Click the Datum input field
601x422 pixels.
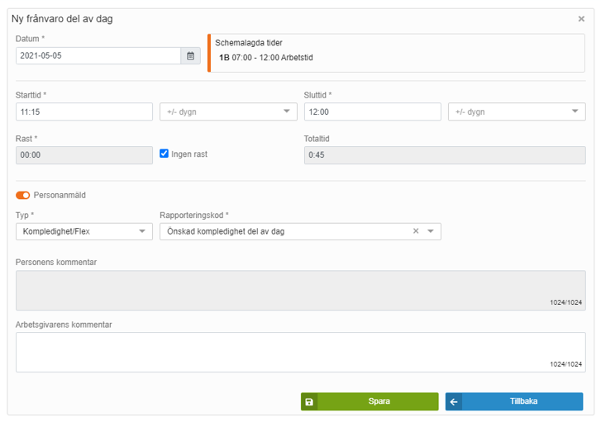(98, 55)
